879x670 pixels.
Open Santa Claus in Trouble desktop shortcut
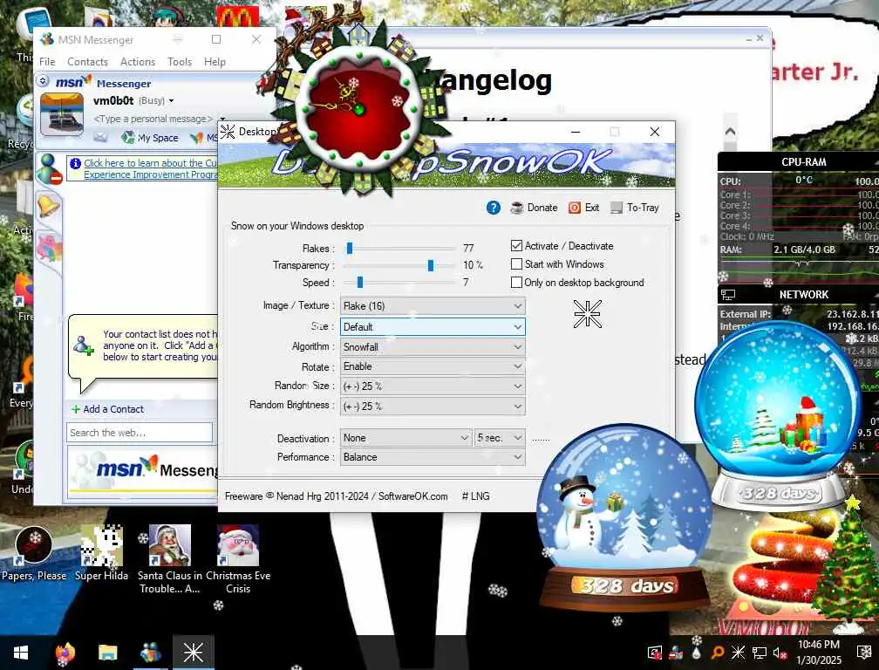(x=170, y=559)
